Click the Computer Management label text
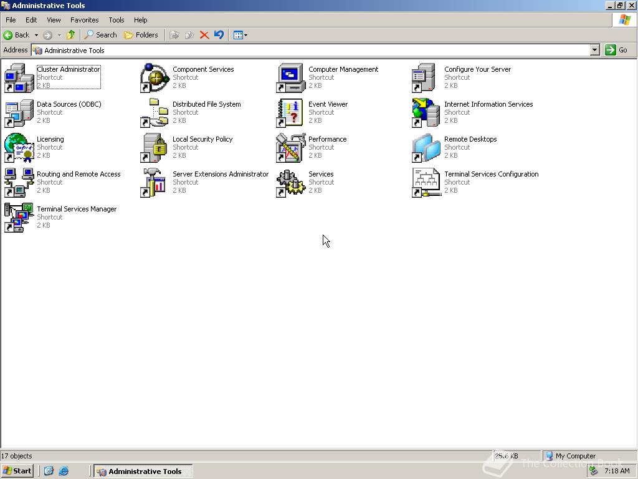This screenshot has height=479, width=638. coord(343,69)
